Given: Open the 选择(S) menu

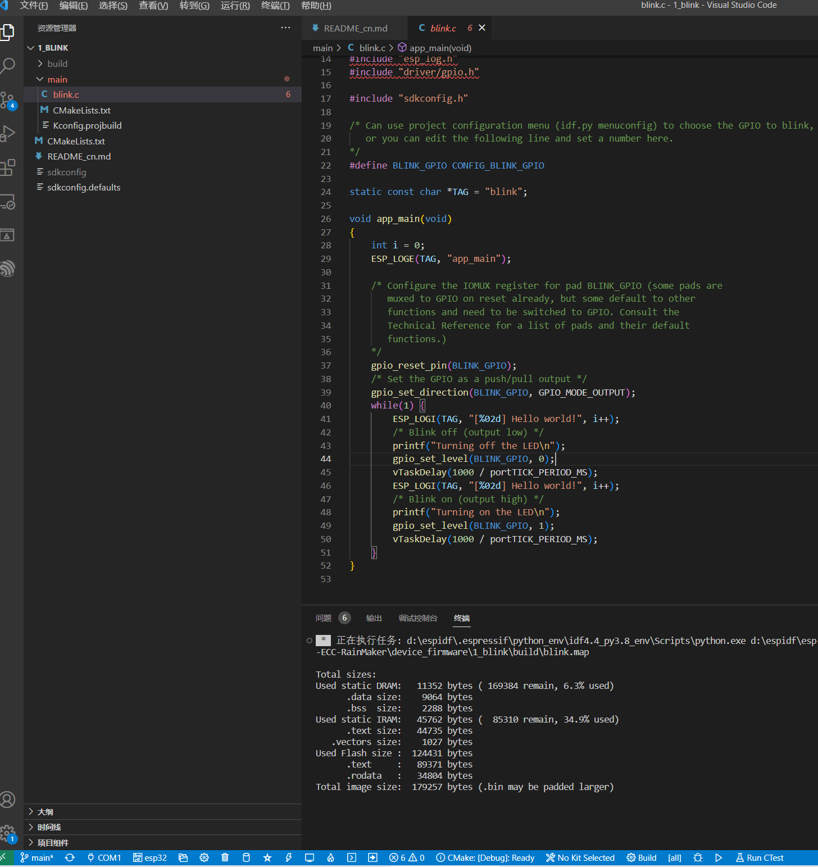Looking at the screenshot, I should [x=113, y=6].
